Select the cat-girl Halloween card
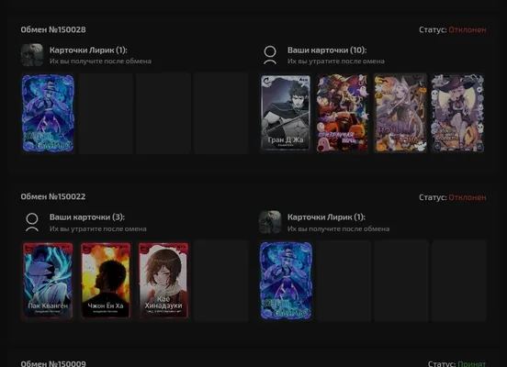 [400, 113]
